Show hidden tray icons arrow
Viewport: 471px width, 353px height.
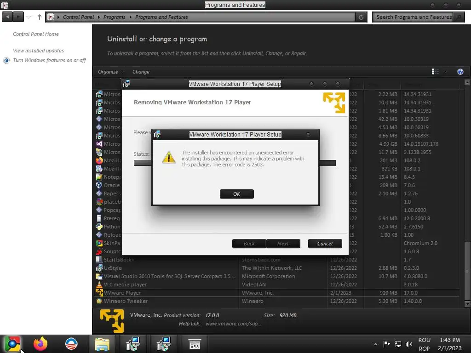tap(375, 344)
